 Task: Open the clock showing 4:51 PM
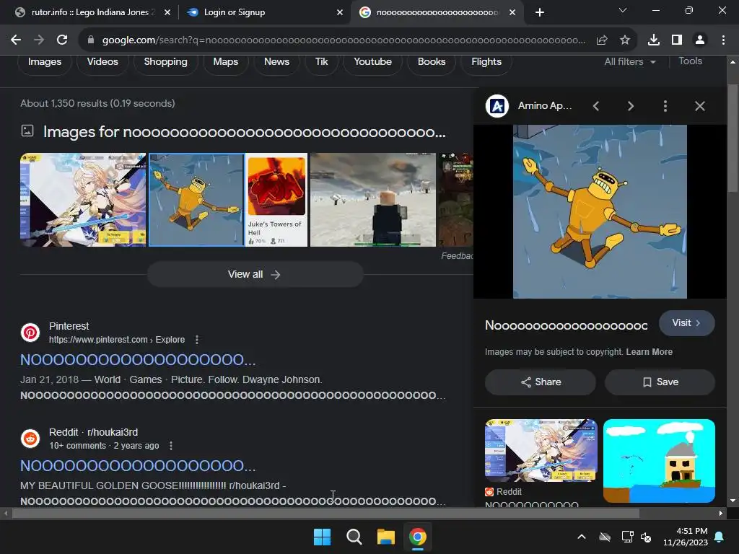tap(686, 537)
